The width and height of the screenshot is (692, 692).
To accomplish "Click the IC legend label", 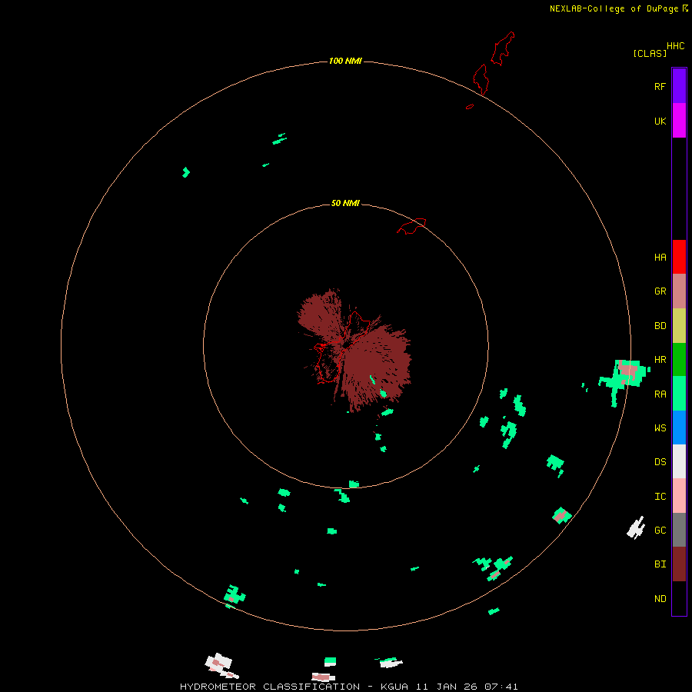I will (x=660, y=496).
